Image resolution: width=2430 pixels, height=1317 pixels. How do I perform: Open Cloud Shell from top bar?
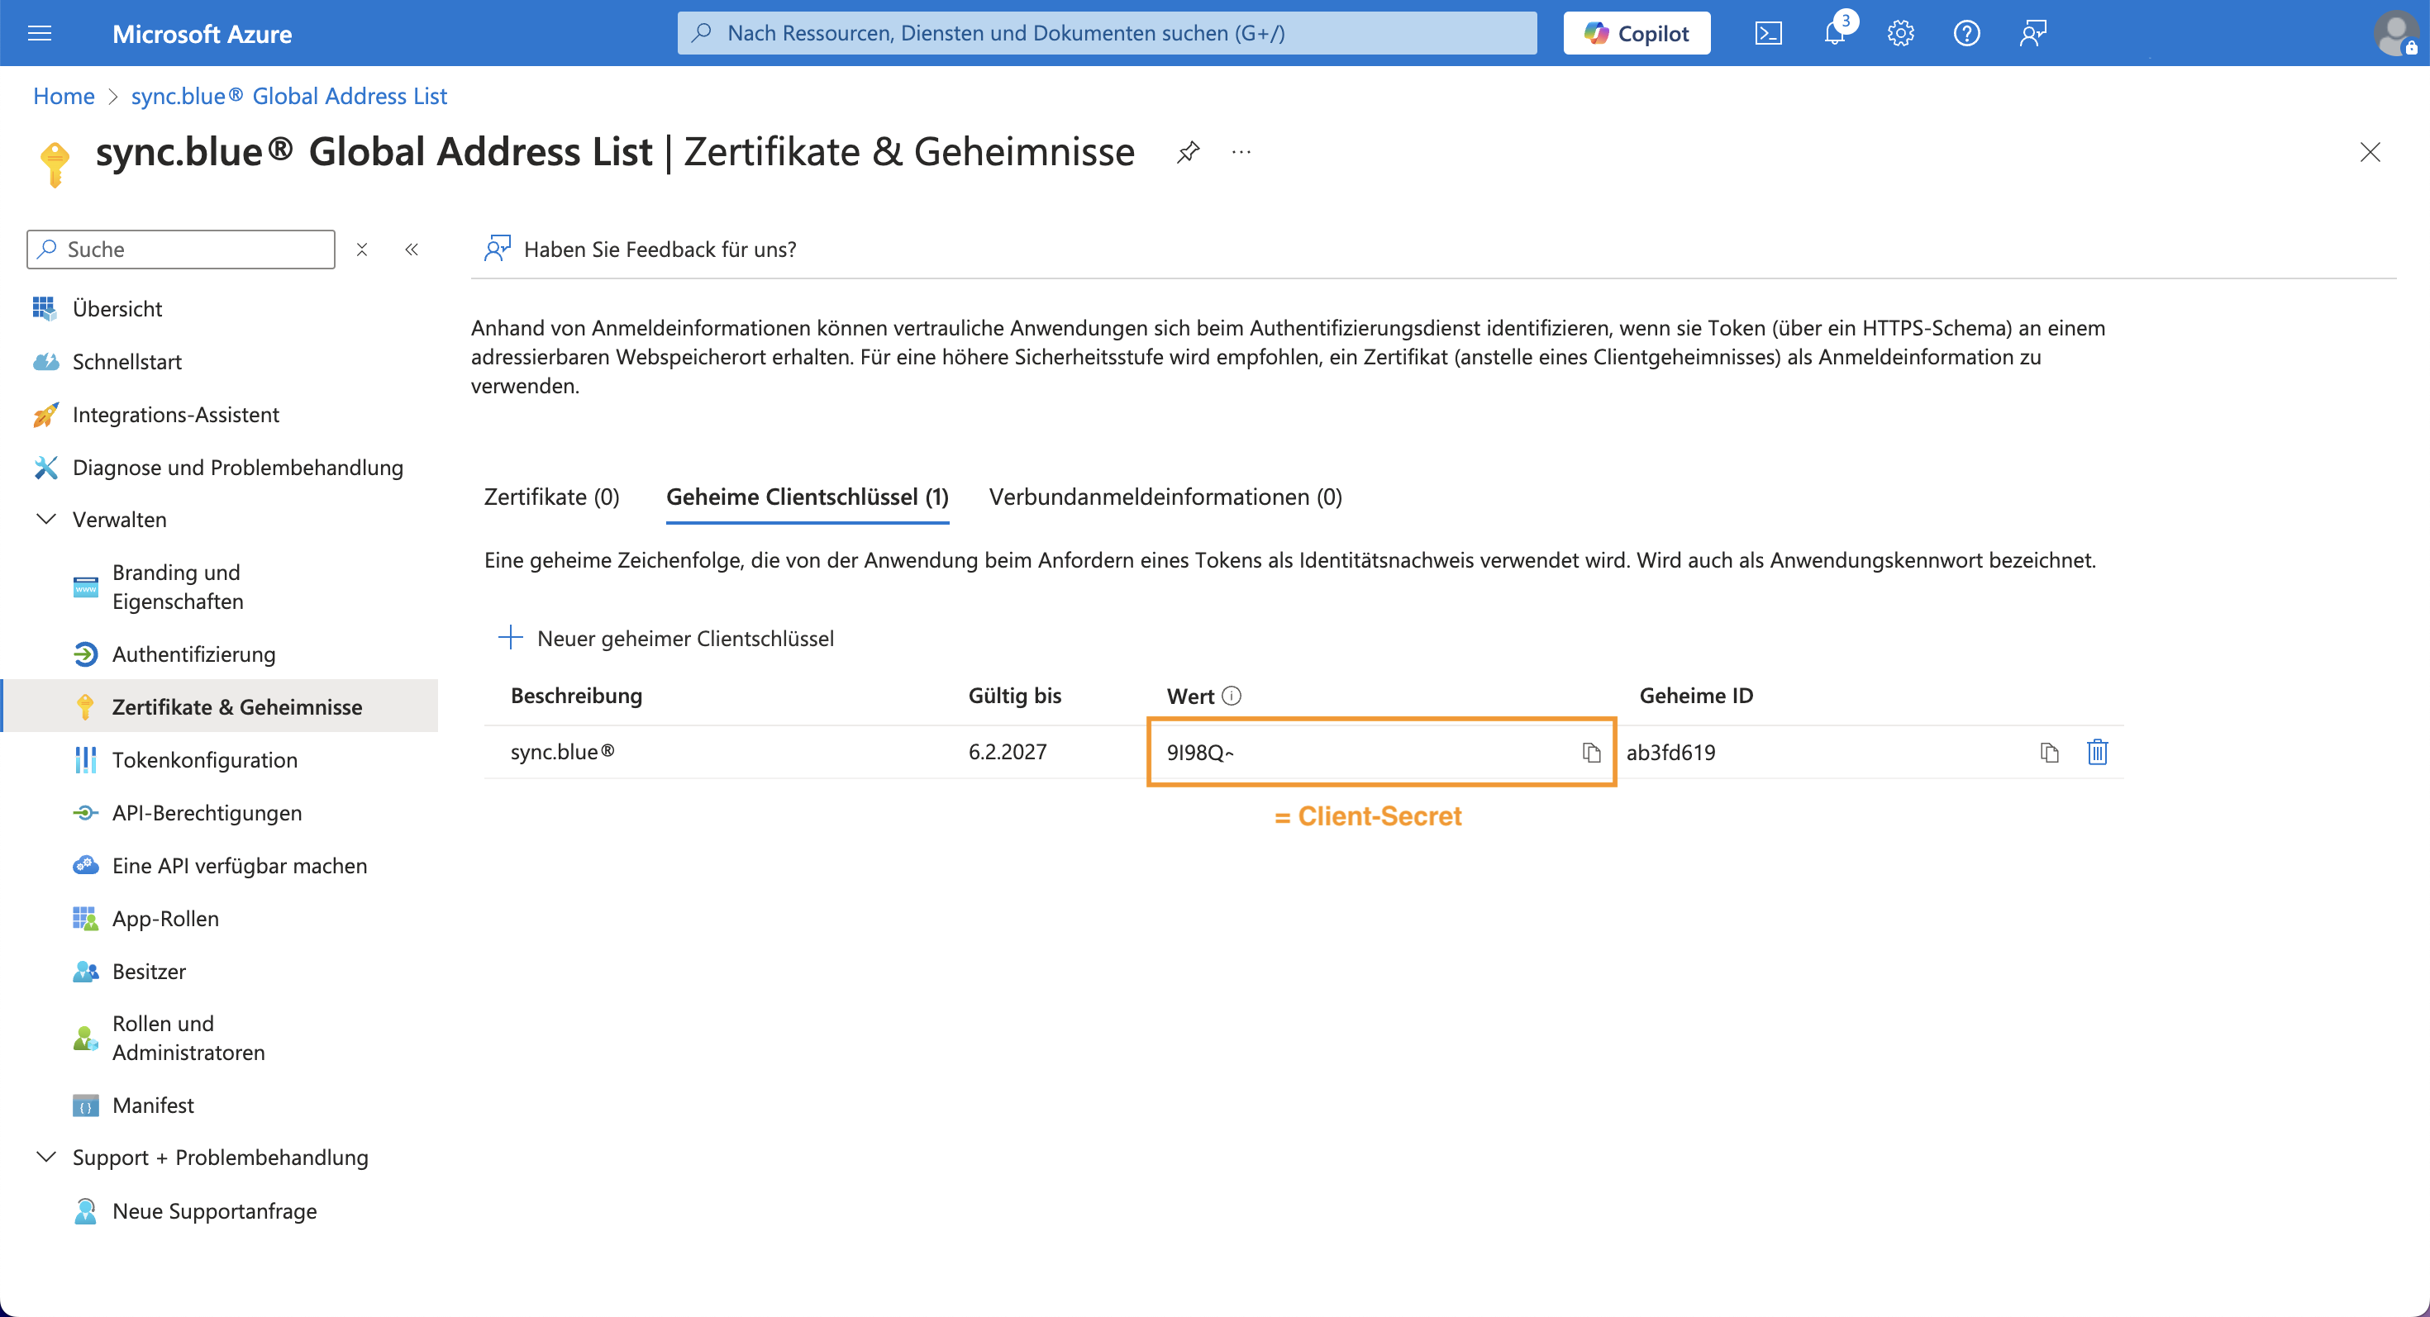click(x=1769, y=33)
